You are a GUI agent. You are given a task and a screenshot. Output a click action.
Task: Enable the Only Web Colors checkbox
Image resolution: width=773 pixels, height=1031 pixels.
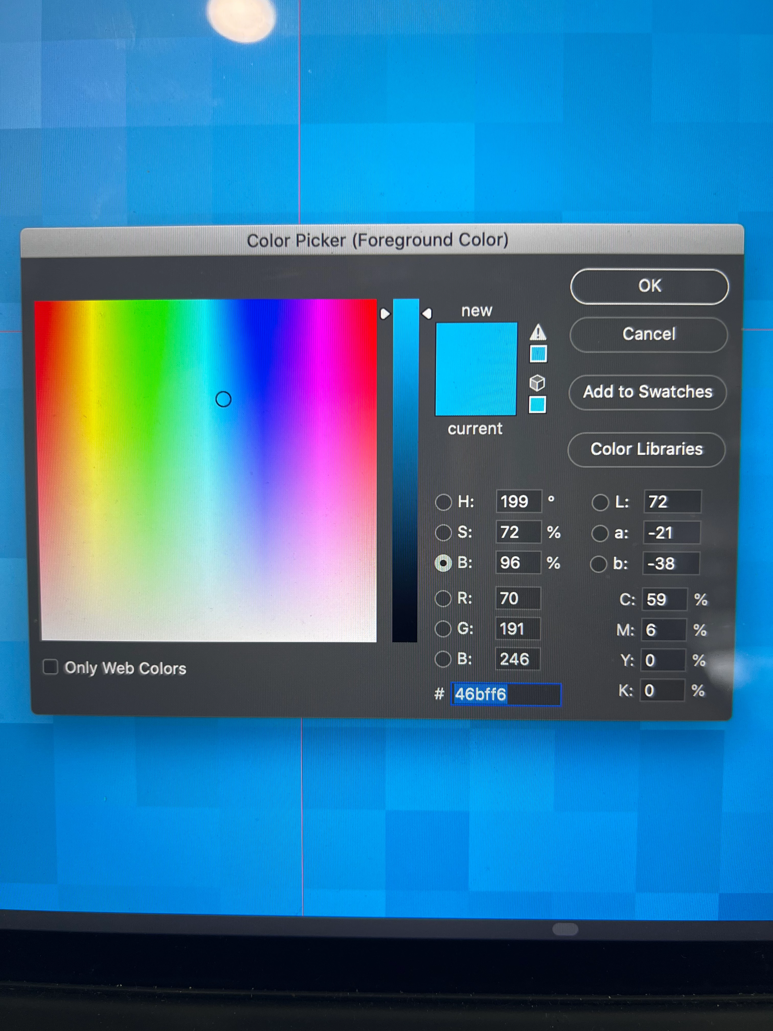tap(50, 667)
